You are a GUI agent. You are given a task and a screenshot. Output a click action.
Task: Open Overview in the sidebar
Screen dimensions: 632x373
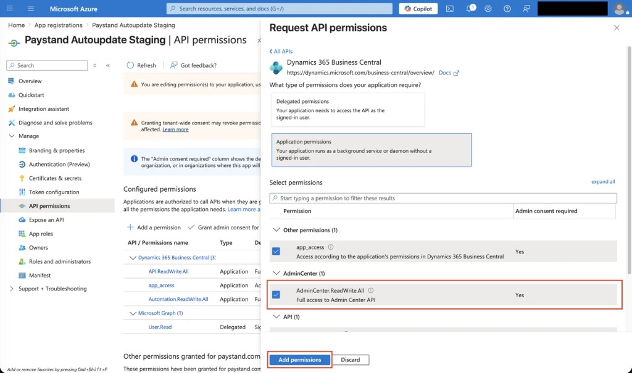[30, 81]
